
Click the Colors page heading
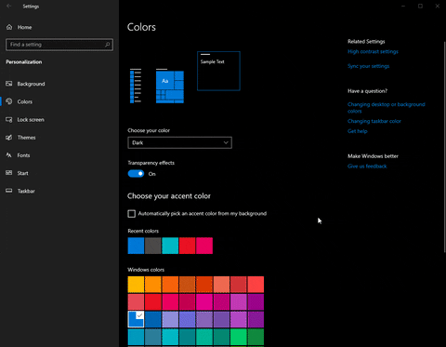[141, 27]
